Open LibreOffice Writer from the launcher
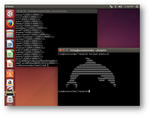 tap(10, 44)
